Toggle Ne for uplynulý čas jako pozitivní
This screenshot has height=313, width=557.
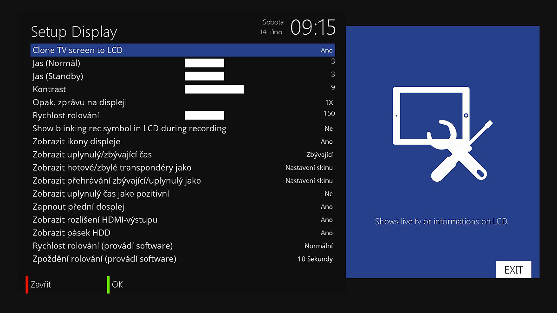point(329,194)
